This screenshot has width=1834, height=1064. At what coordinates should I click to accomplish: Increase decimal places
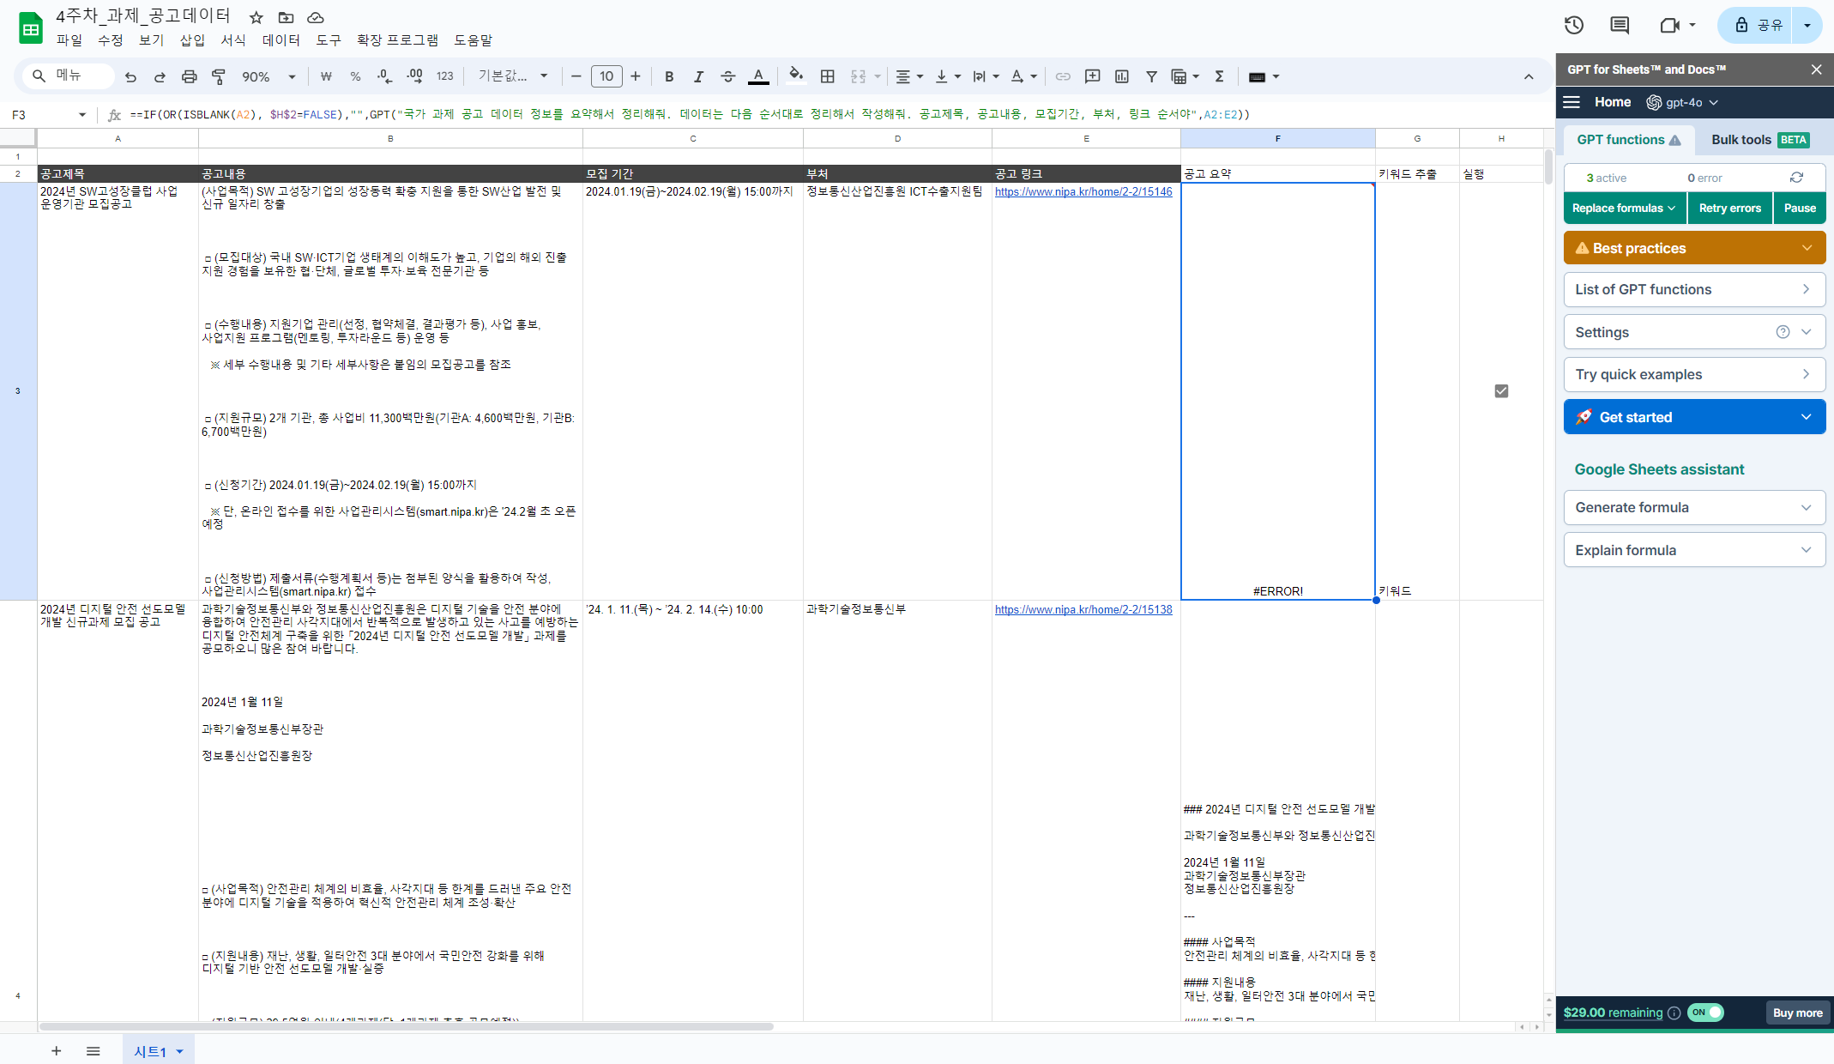point(414,77)
